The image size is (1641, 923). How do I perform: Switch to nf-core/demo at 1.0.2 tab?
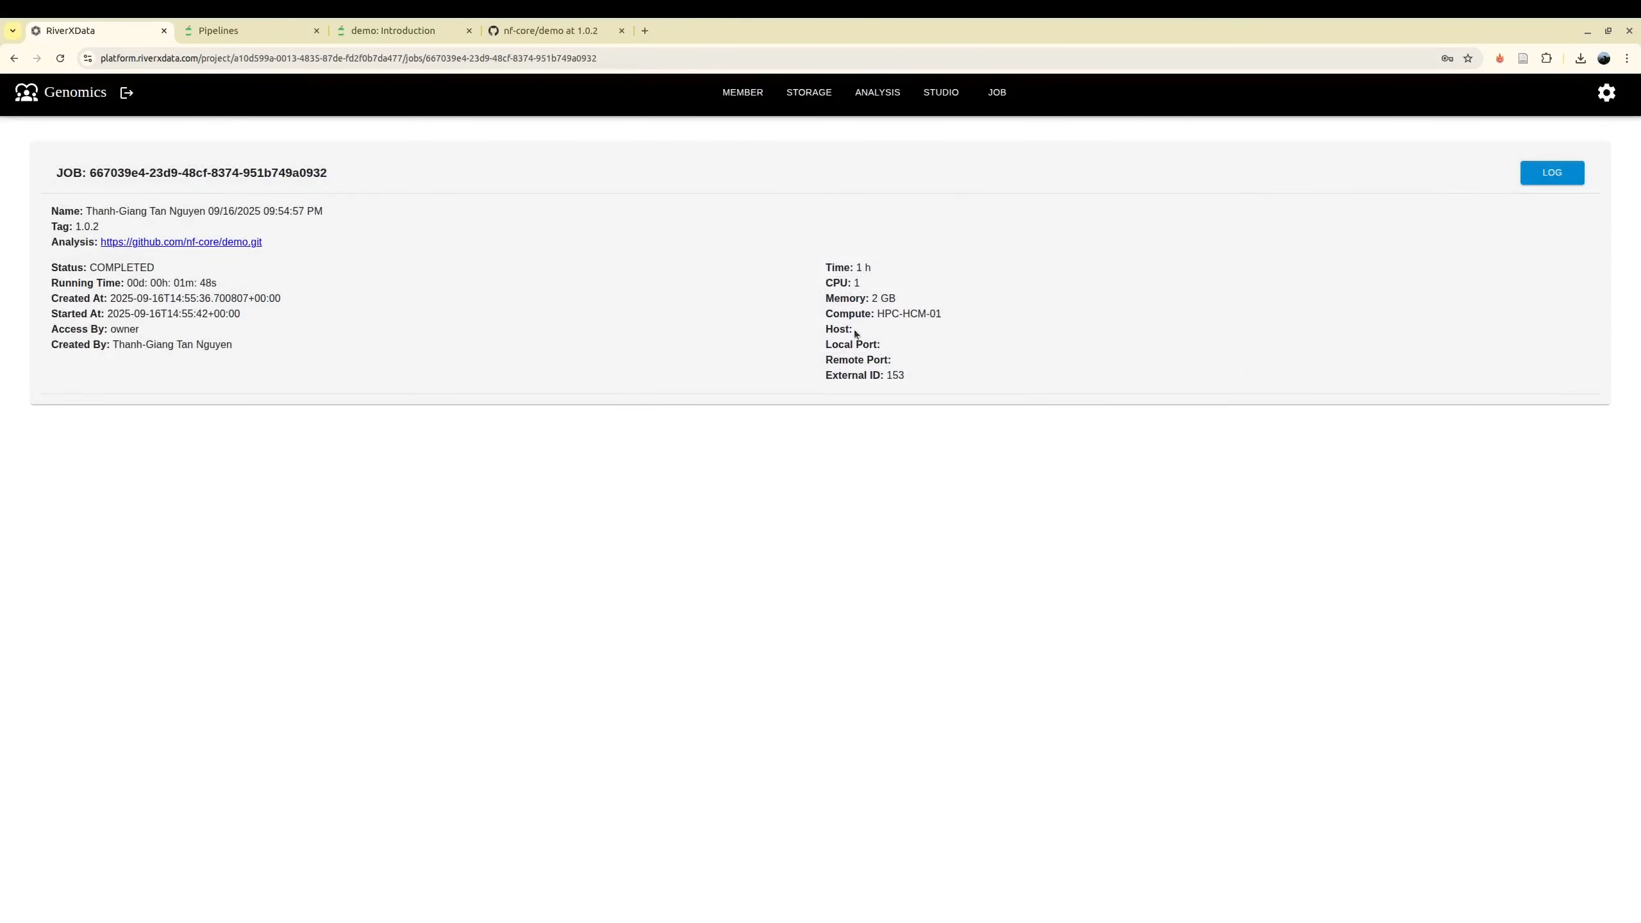tap(550, 31)
